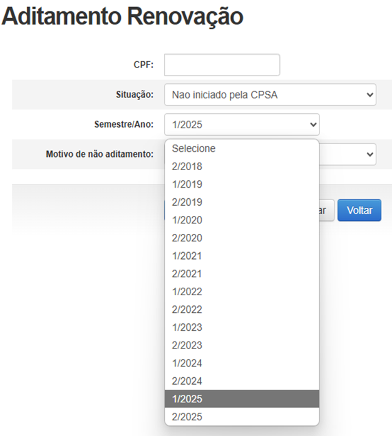Pick 2/2019 in the dropdown list
Screen dimensions: 392x436
coord(241,202)
